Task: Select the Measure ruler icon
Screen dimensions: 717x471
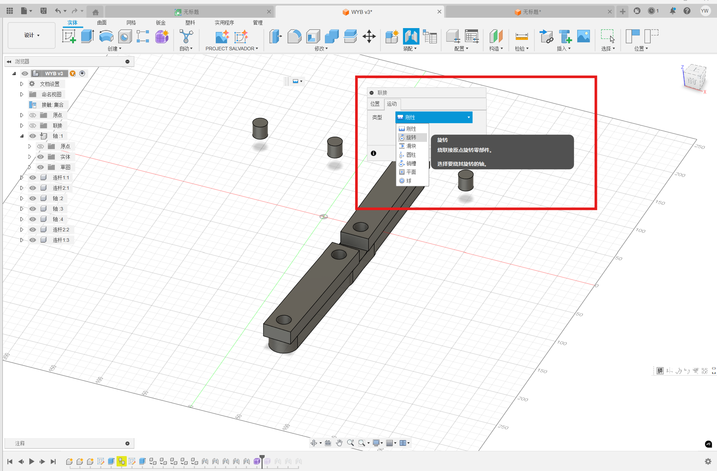Action: 522,36
